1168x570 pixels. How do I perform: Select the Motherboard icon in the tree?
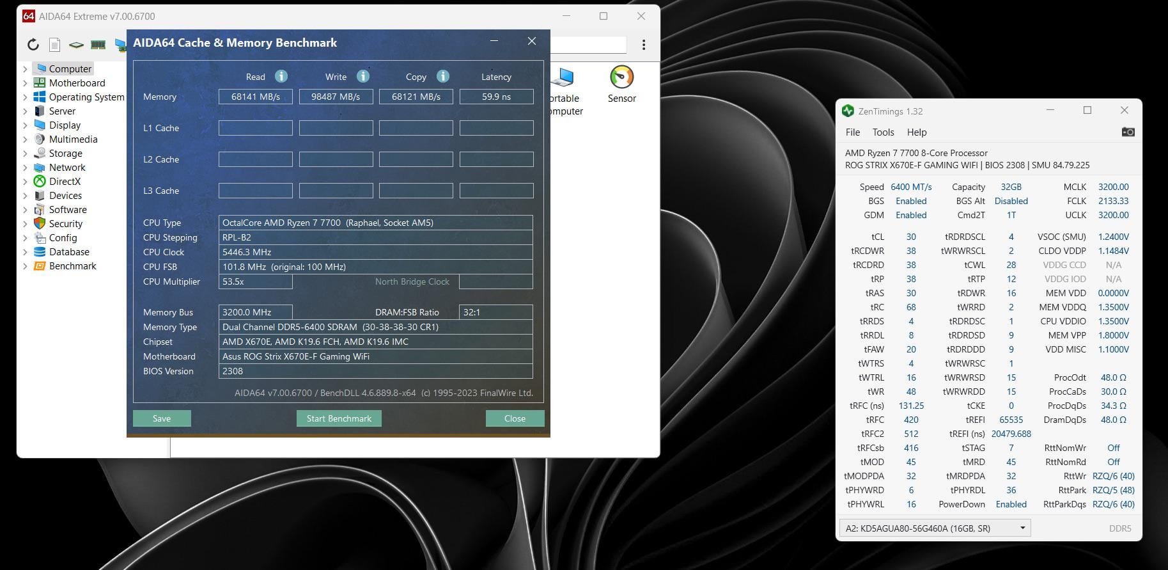39,83
